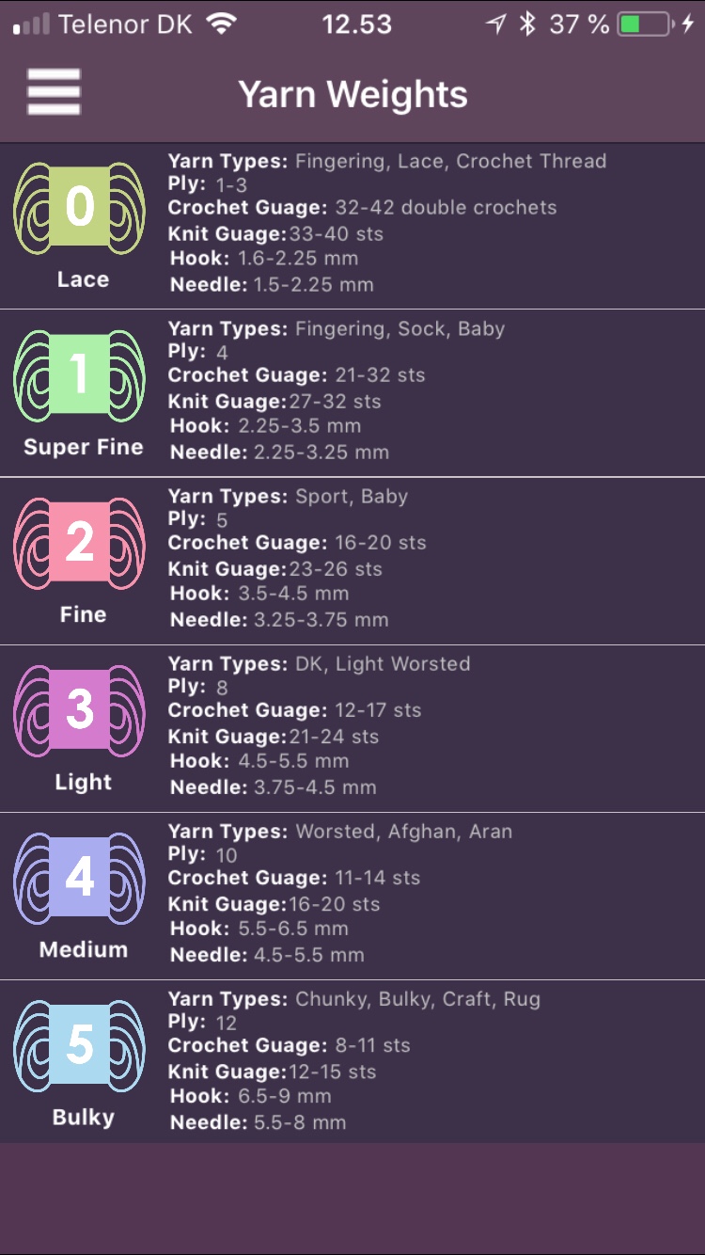The image size is (705, 1255).
Task: Select the Super Fine label
Action: click(83, 447)
